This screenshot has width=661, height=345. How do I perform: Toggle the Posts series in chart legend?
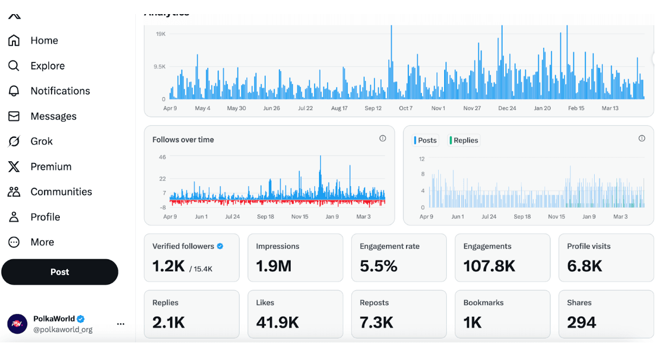click(425, 140)
